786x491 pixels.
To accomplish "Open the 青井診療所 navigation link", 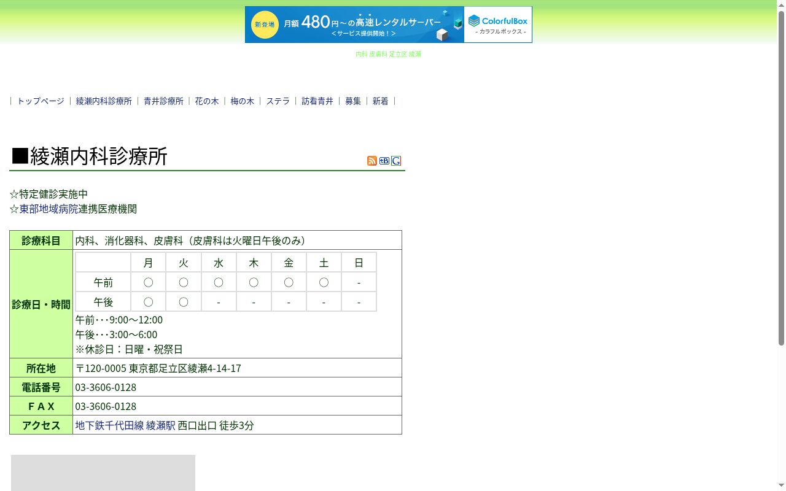I will [x=163, y=101].
